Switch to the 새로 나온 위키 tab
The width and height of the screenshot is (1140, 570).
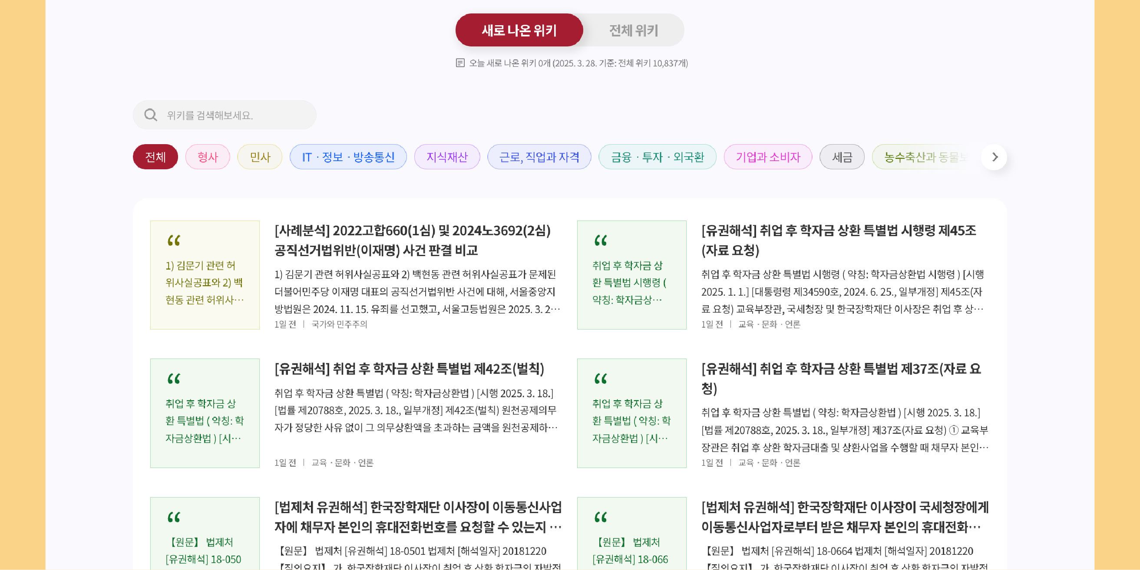[x=519, y=30]
